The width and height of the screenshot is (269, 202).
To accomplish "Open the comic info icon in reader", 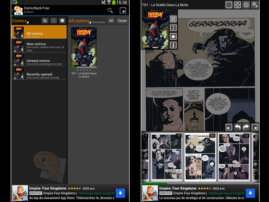I will tap(173, 45).
